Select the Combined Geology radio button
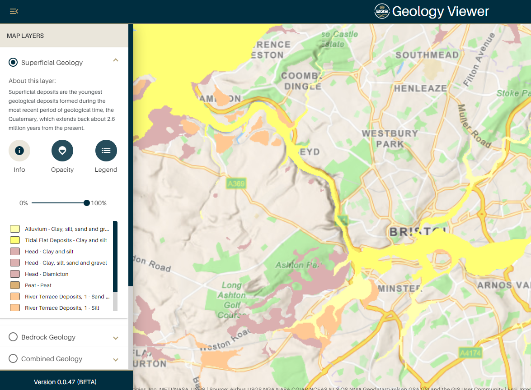This screenshot has width=531, height=390. [13, 359]
